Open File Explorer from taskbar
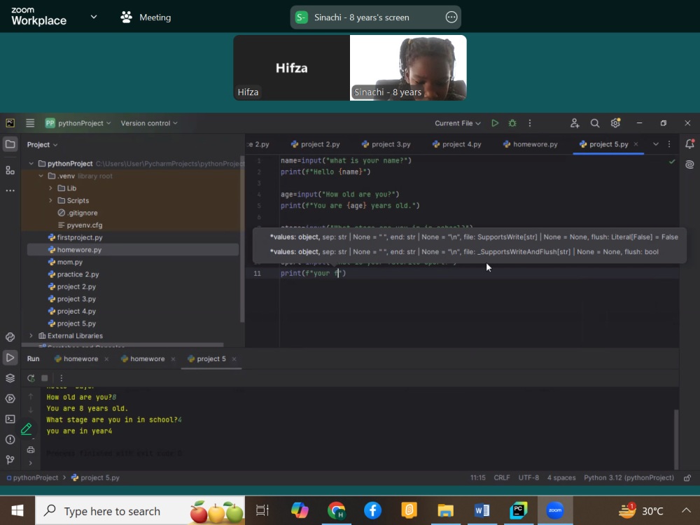Screen dimensions: 700x525 (445, 510)
